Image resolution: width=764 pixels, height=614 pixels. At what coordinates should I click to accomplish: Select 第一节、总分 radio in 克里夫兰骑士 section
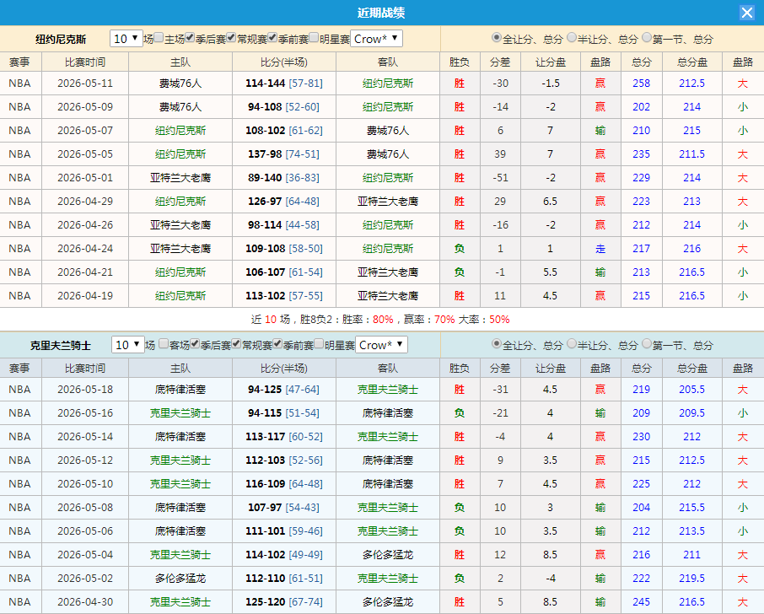pos(647,344)
